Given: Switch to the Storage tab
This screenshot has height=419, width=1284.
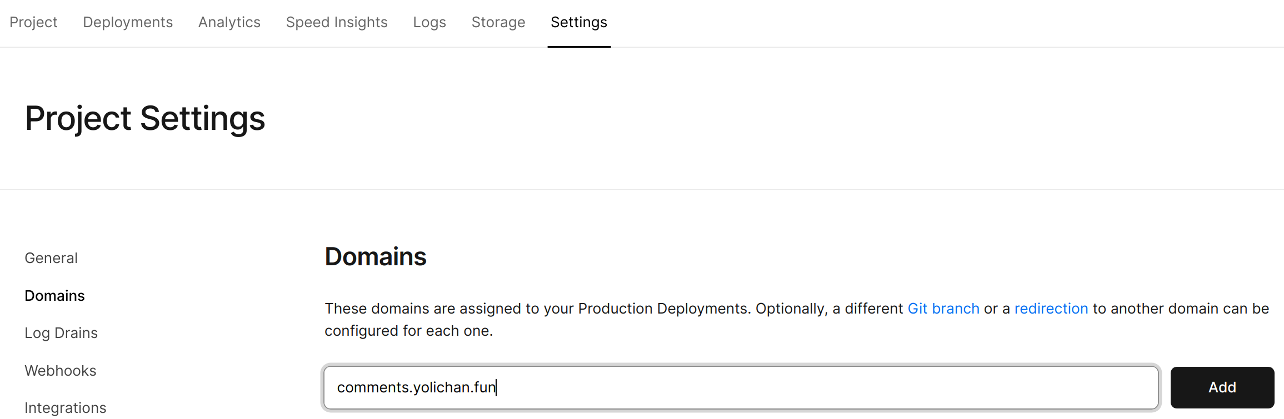Looking at the screenshot, I should (x=498, y=22).
